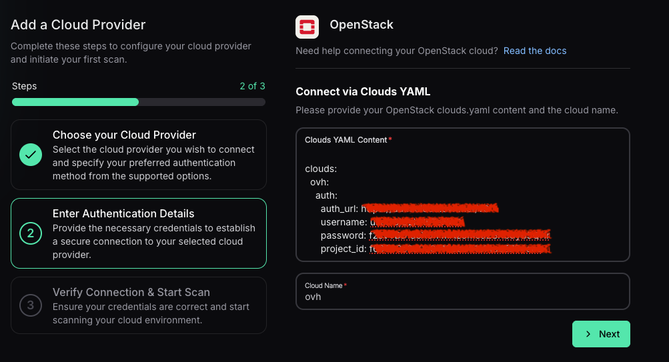Click the green checkmark step icon
Viewport: 669px width, 362px height.
tap(31, 155)
